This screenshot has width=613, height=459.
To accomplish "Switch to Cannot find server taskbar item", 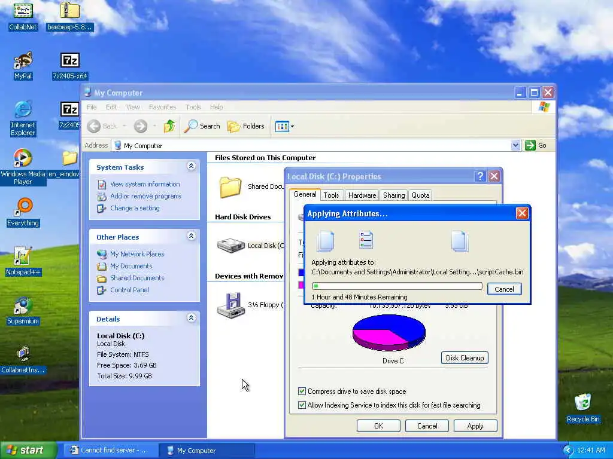I will click(x=110, y=451).
